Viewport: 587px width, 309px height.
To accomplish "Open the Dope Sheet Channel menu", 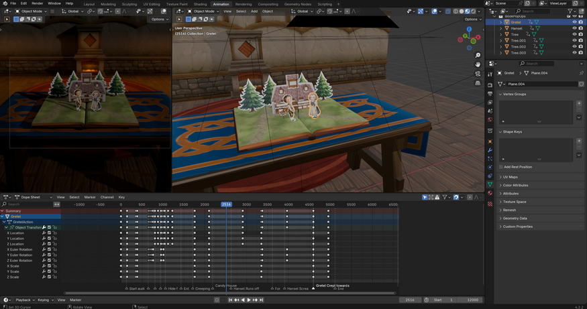I will [x=107, y=197].
